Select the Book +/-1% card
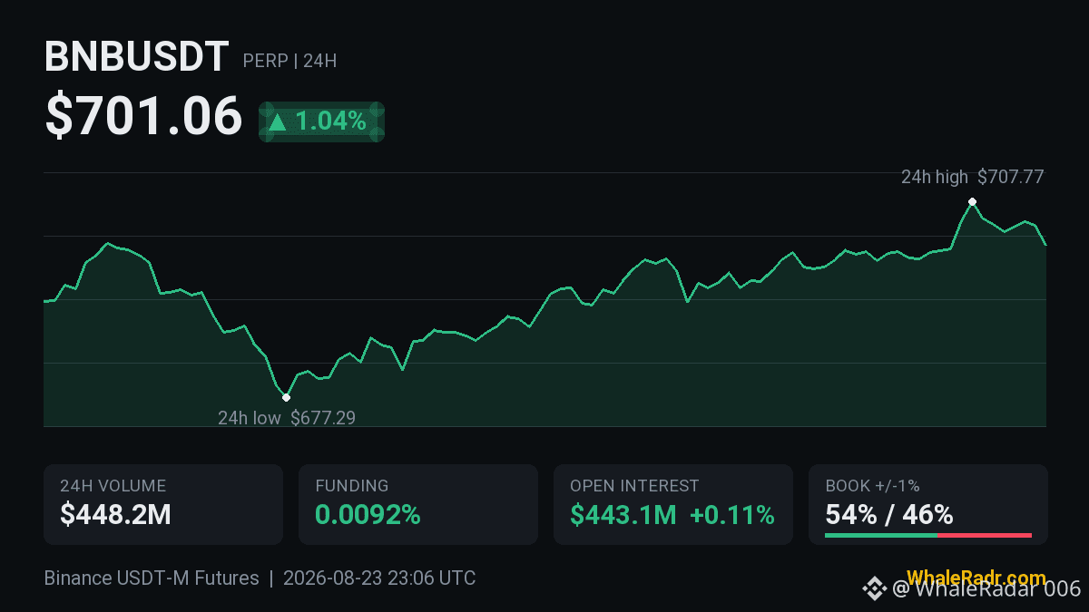The width and height of the screenshot is (1089, 612). (928, 505)
